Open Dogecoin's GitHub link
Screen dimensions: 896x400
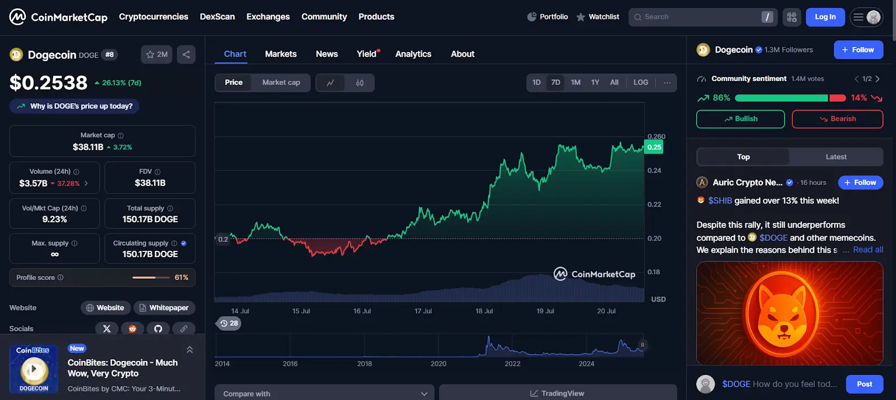pyautogui.click(x=158, y=328)
